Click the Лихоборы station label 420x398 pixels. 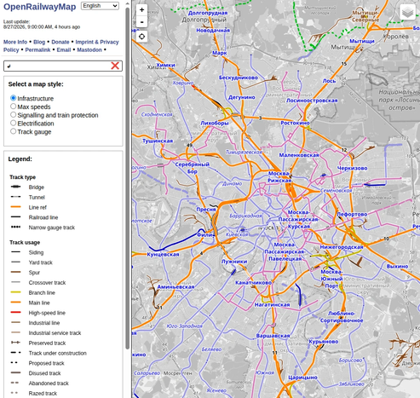click(x=215, y=124)
